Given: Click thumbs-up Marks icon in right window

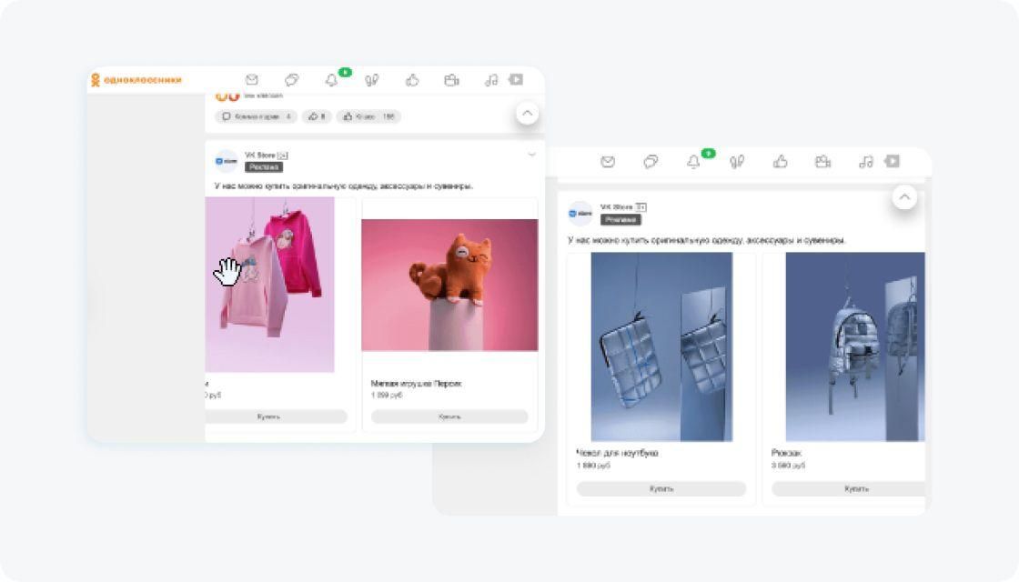Looking at the screenshot, I should click(x=780, y=162).
